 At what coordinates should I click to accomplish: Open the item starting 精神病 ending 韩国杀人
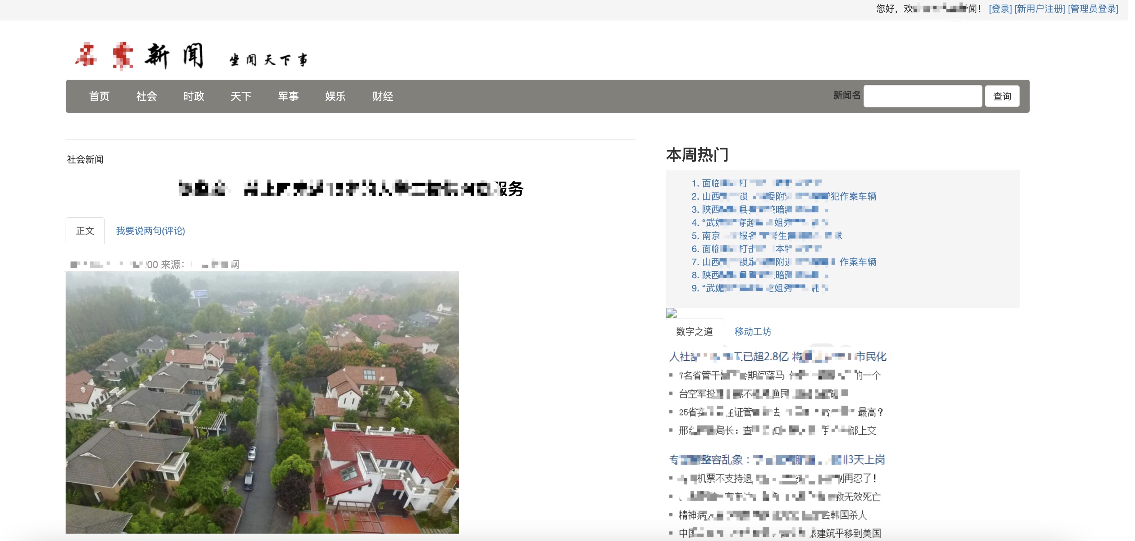point(773,516)
